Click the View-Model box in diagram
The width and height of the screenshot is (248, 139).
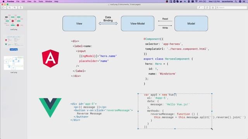[138, 24]
